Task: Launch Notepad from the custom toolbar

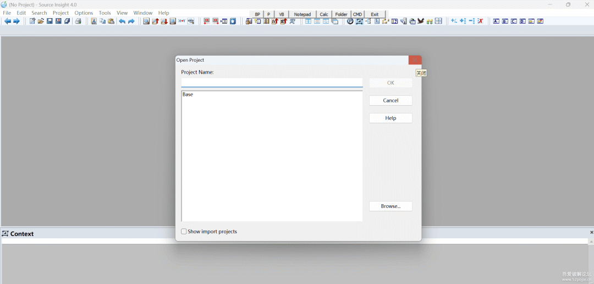Action: 302,14
